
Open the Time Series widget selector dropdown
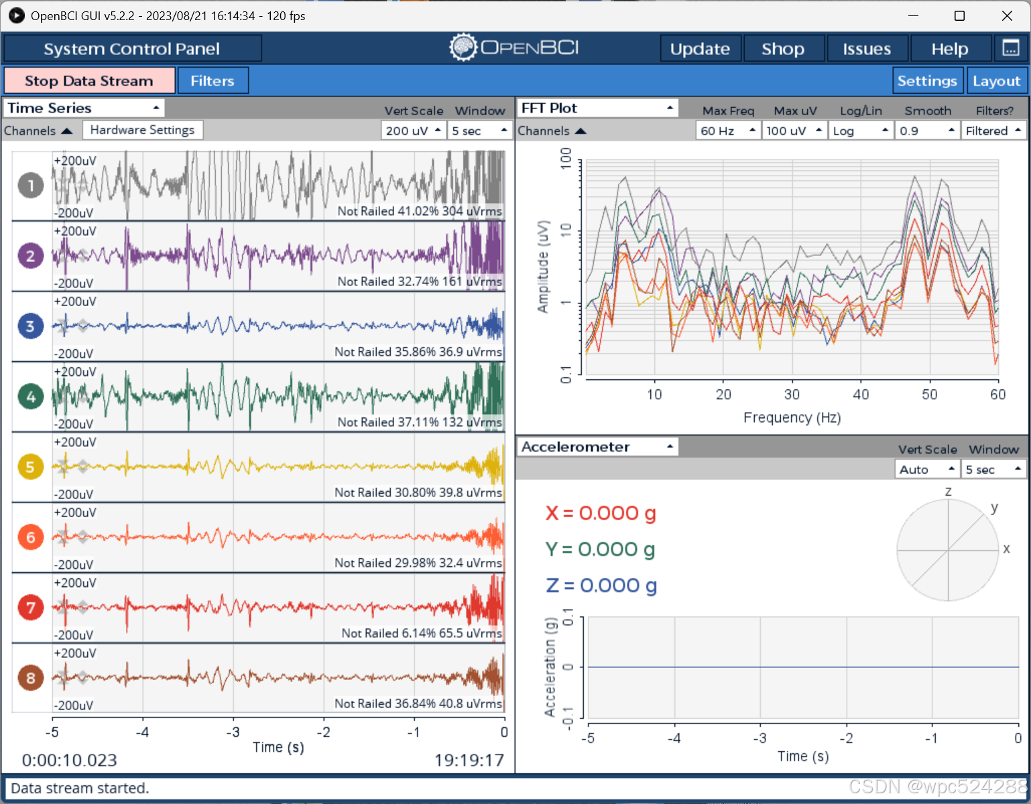click(84, 108)
